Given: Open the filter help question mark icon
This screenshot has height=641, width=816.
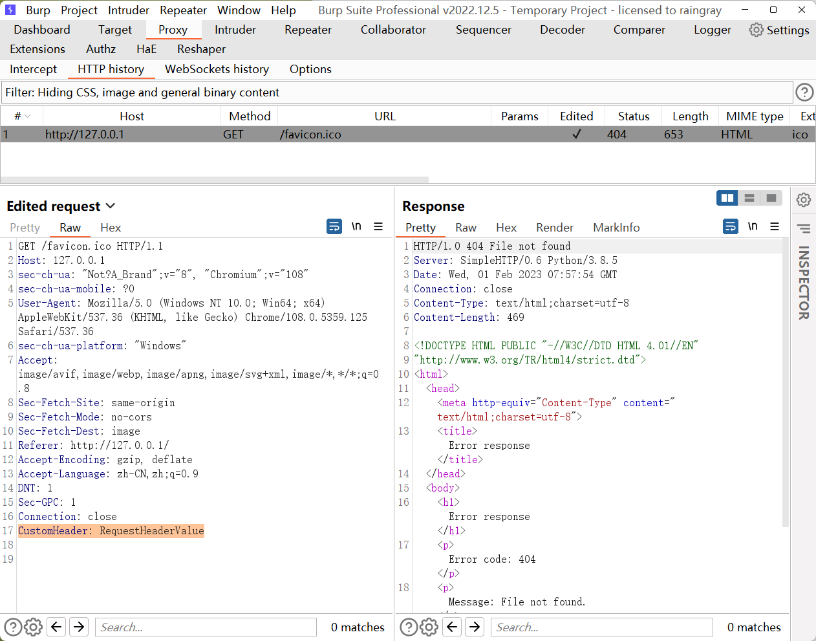Looking at the screenshot, I should pyautogui.click(x=804, y=92).
